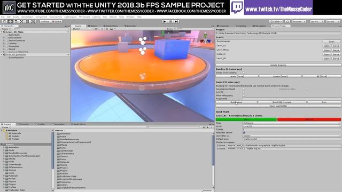Switch to the Console tab
The width and height of the screenshot is (342, 192).
[x=23, y=124]
